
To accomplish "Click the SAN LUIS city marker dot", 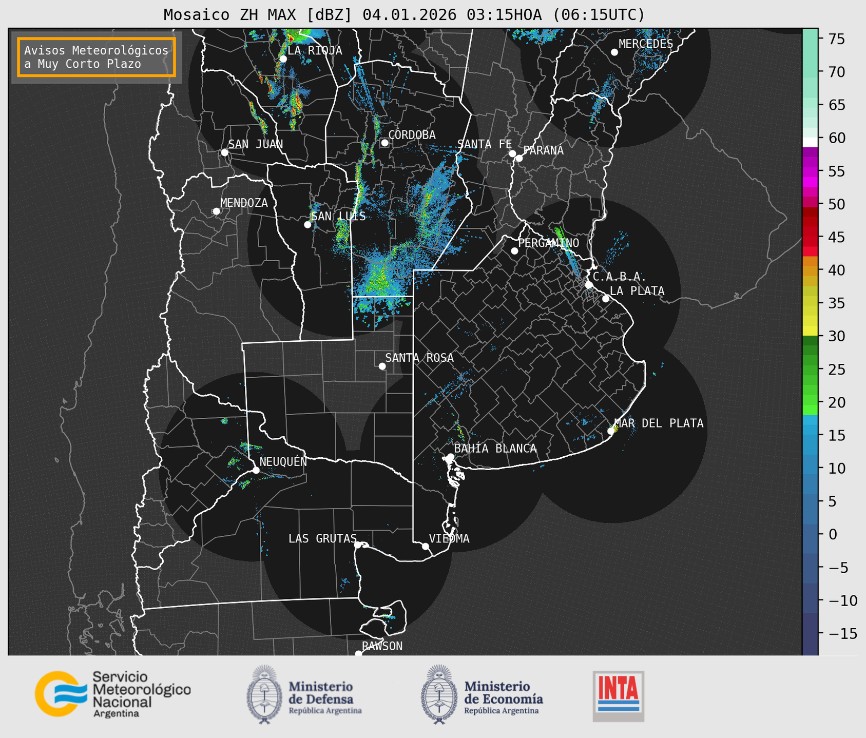I will pos(307,225).
